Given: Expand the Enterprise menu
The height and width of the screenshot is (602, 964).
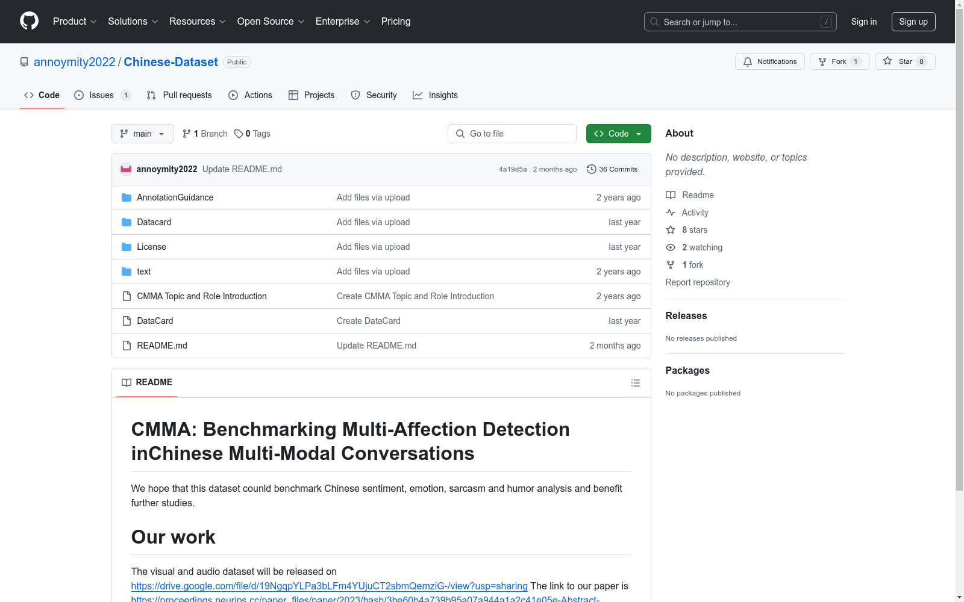Looking at the screenshot, I should click(343, 22).
